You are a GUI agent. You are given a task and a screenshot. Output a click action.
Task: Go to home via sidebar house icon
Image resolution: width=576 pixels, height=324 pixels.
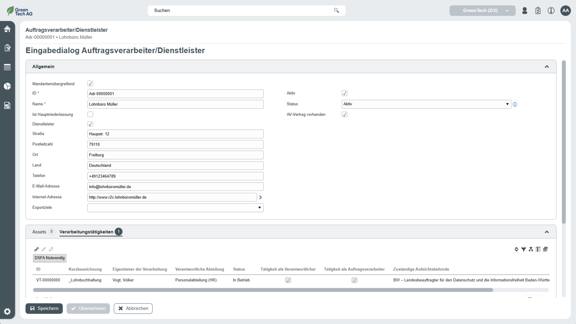pos(7,29)
